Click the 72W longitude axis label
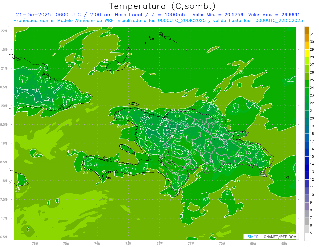This screenshot has width=319, height=247. (x=159, y=244)
